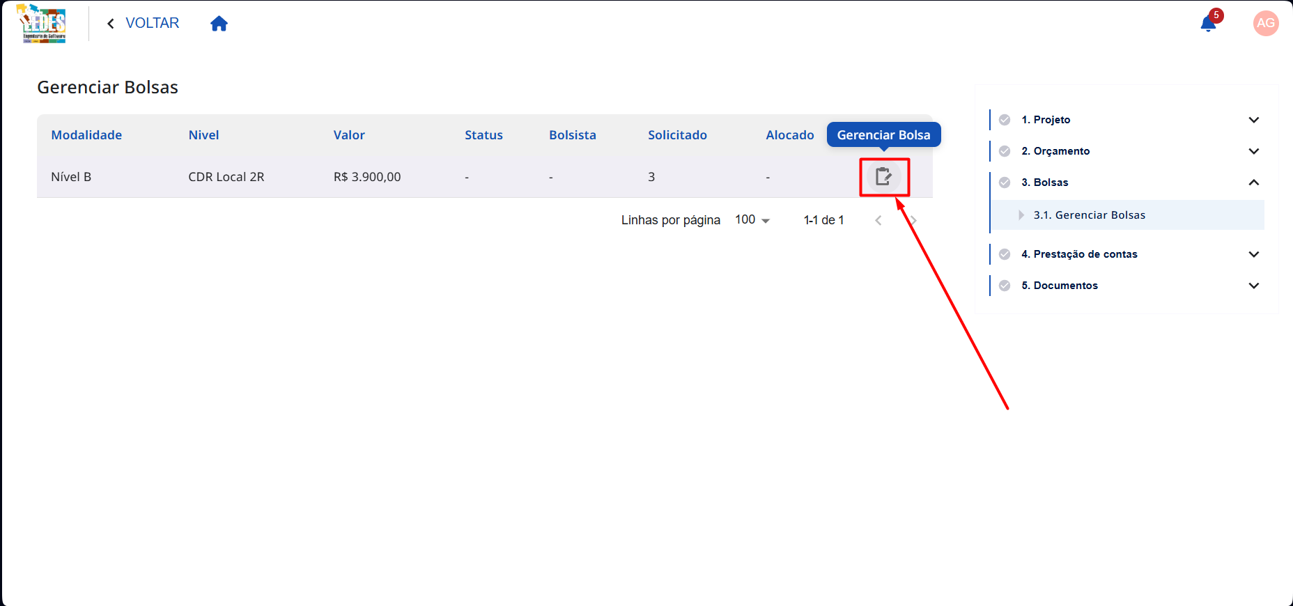Open the Gerenciar Bolsa edit icon
This screenshot has height=606, width=1293.
click(883, 177)
